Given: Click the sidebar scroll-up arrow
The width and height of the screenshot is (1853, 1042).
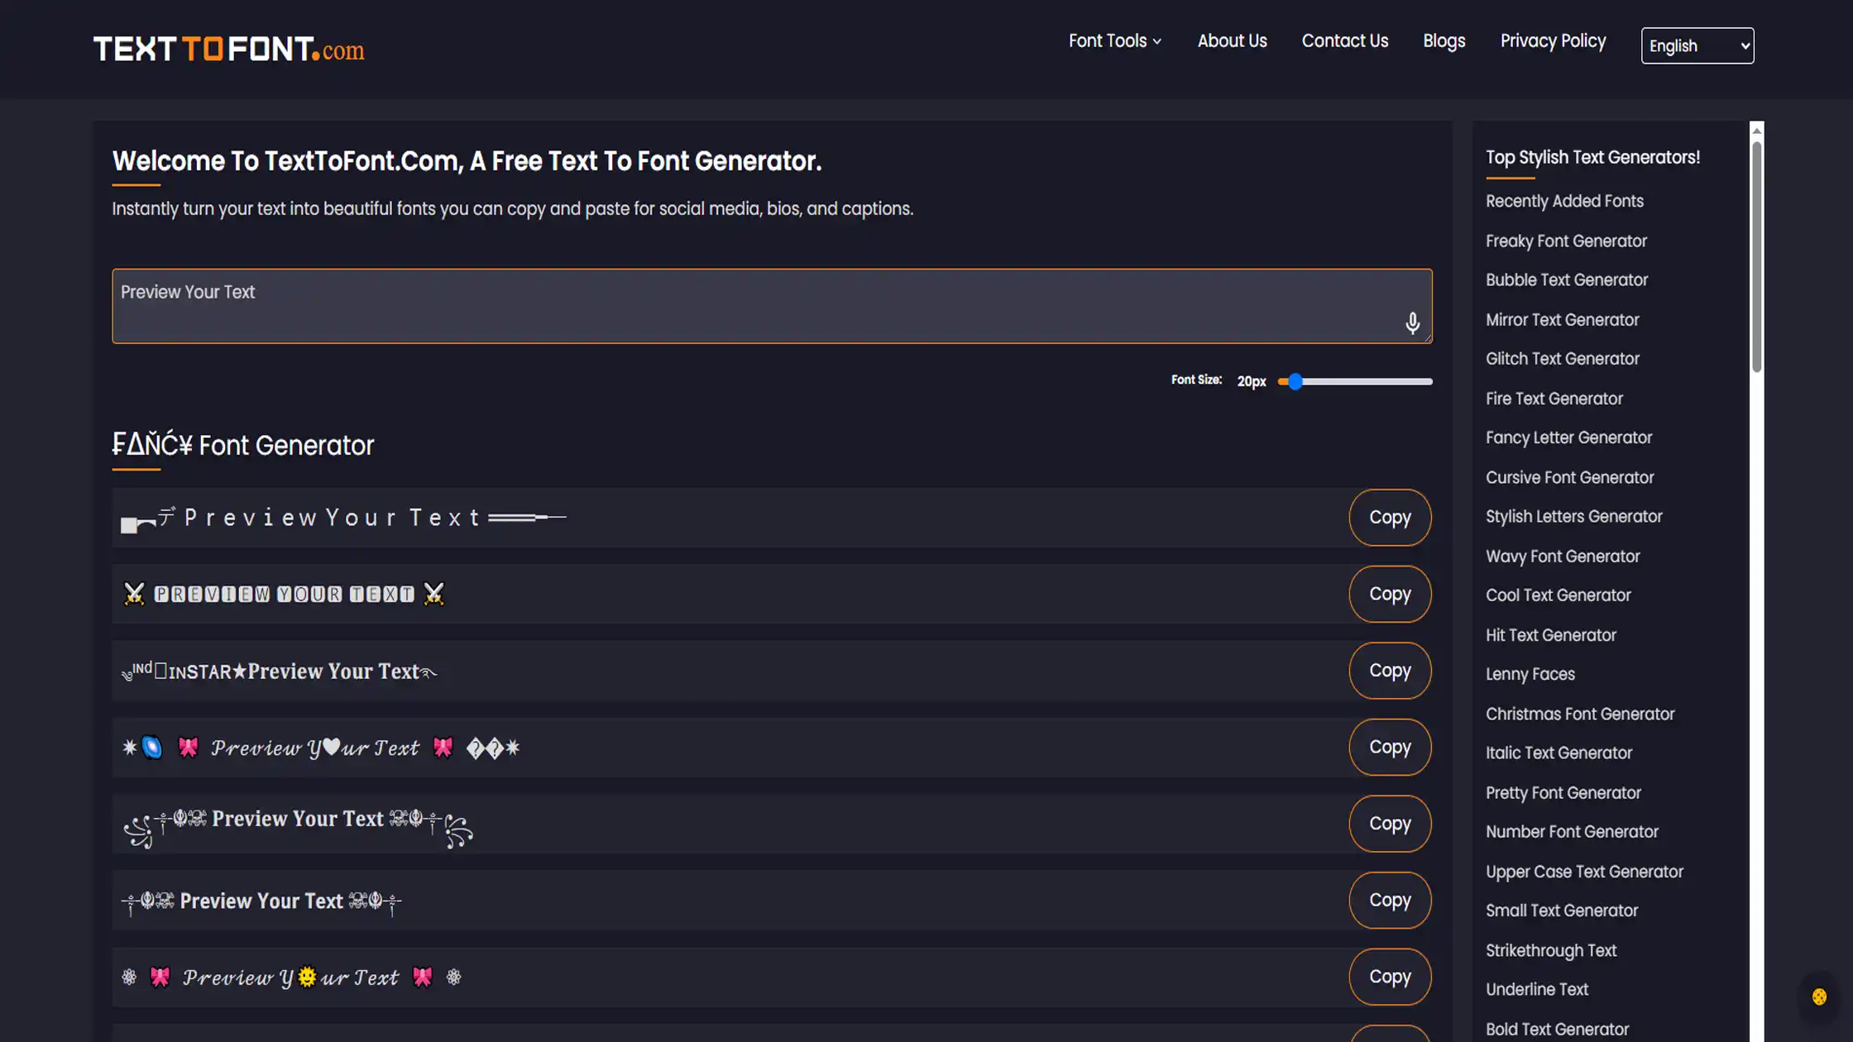Looking at the screenshot, I should [1756, 130].
